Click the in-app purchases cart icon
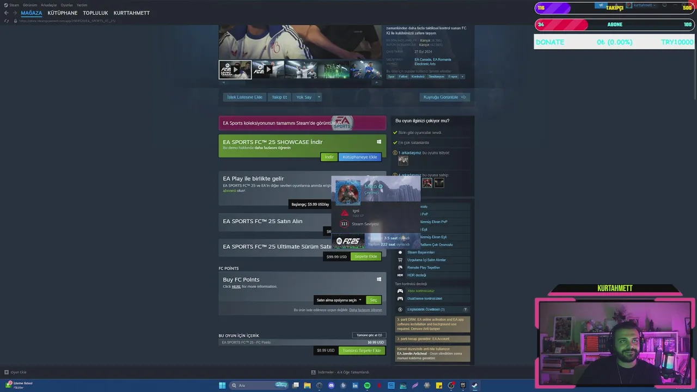Image resolution: width=697 pixels, height=392 pixels. tap(400, 260)
